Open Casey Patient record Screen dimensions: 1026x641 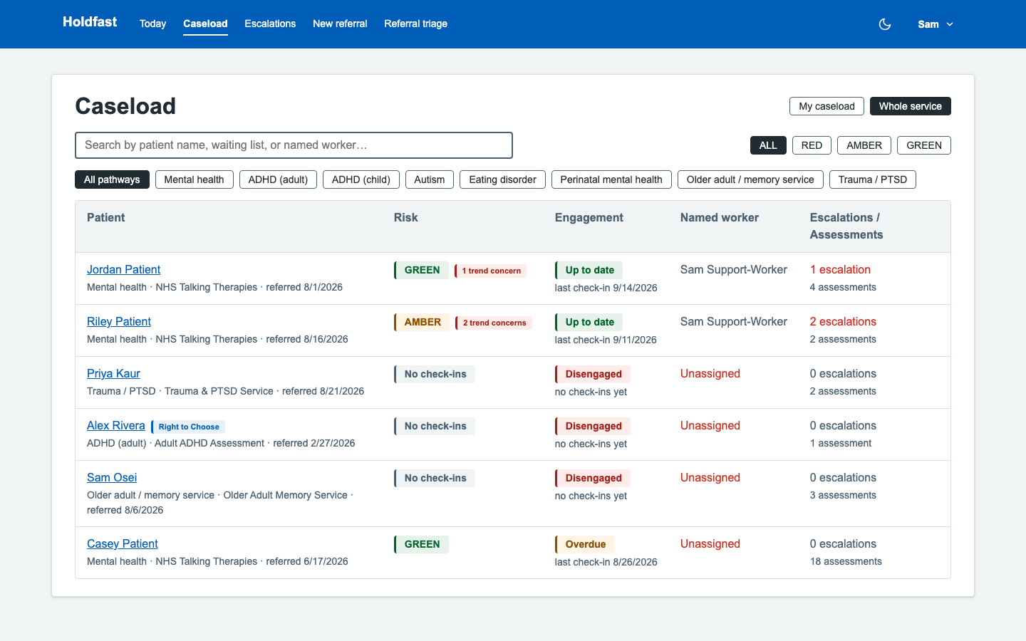pos(123,543)
